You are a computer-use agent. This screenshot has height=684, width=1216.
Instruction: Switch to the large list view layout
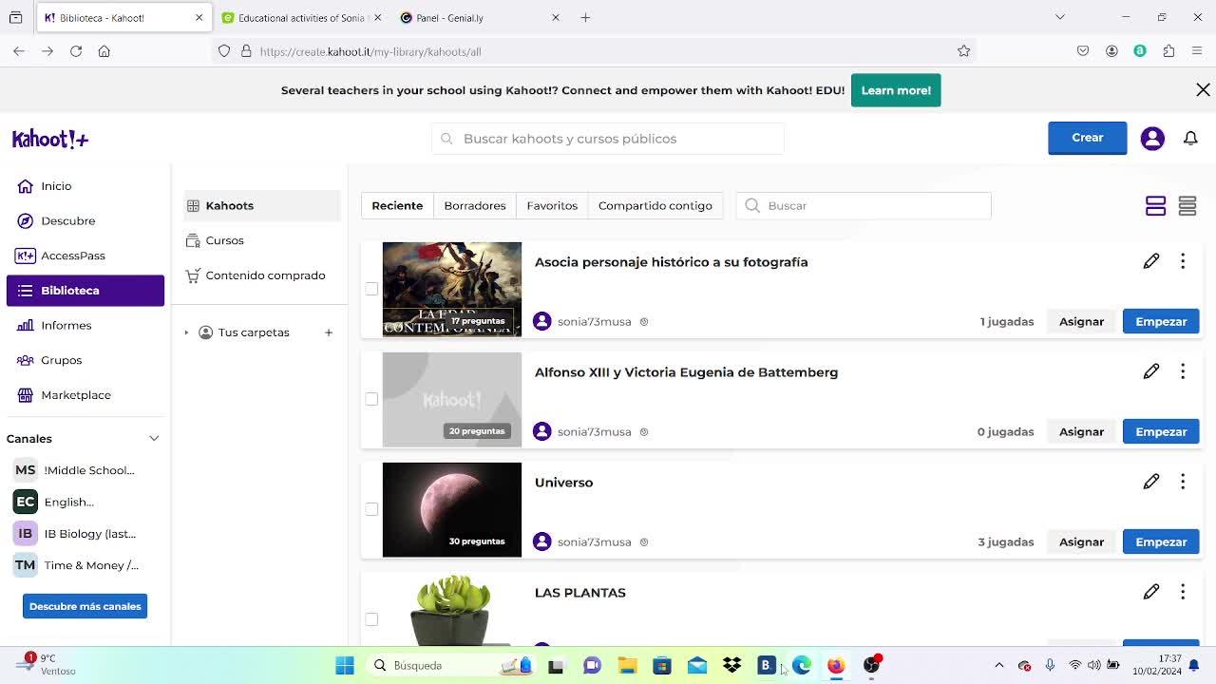point(1155,205)
